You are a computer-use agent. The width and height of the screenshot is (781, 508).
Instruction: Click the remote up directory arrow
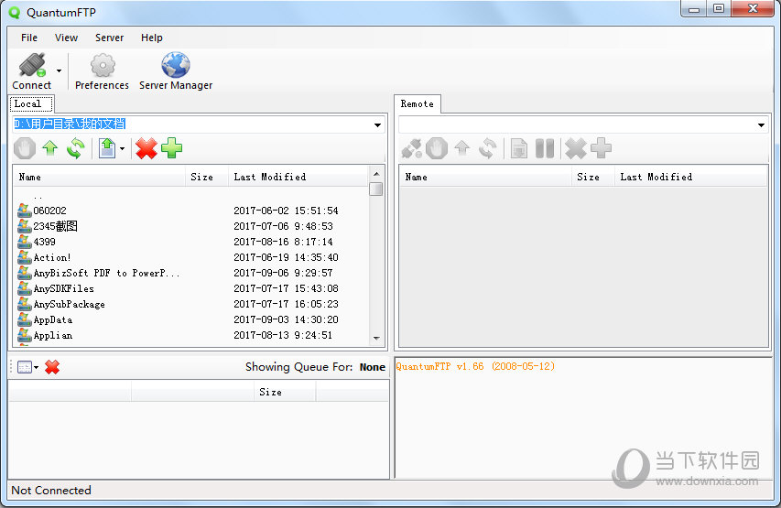tap(462, 148)
